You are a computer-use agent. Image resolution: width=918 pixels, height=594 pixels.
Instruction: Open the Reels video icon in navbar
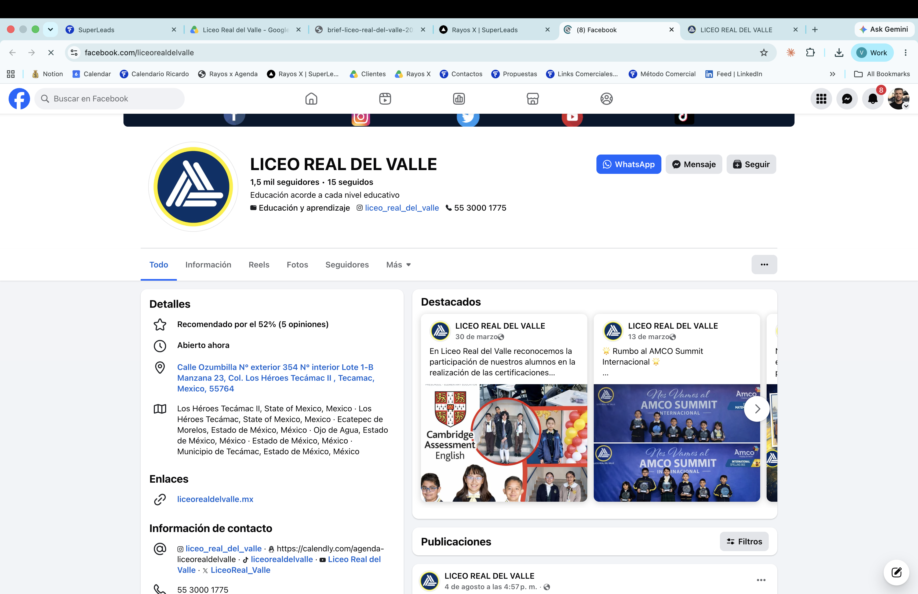coord(385,99)
